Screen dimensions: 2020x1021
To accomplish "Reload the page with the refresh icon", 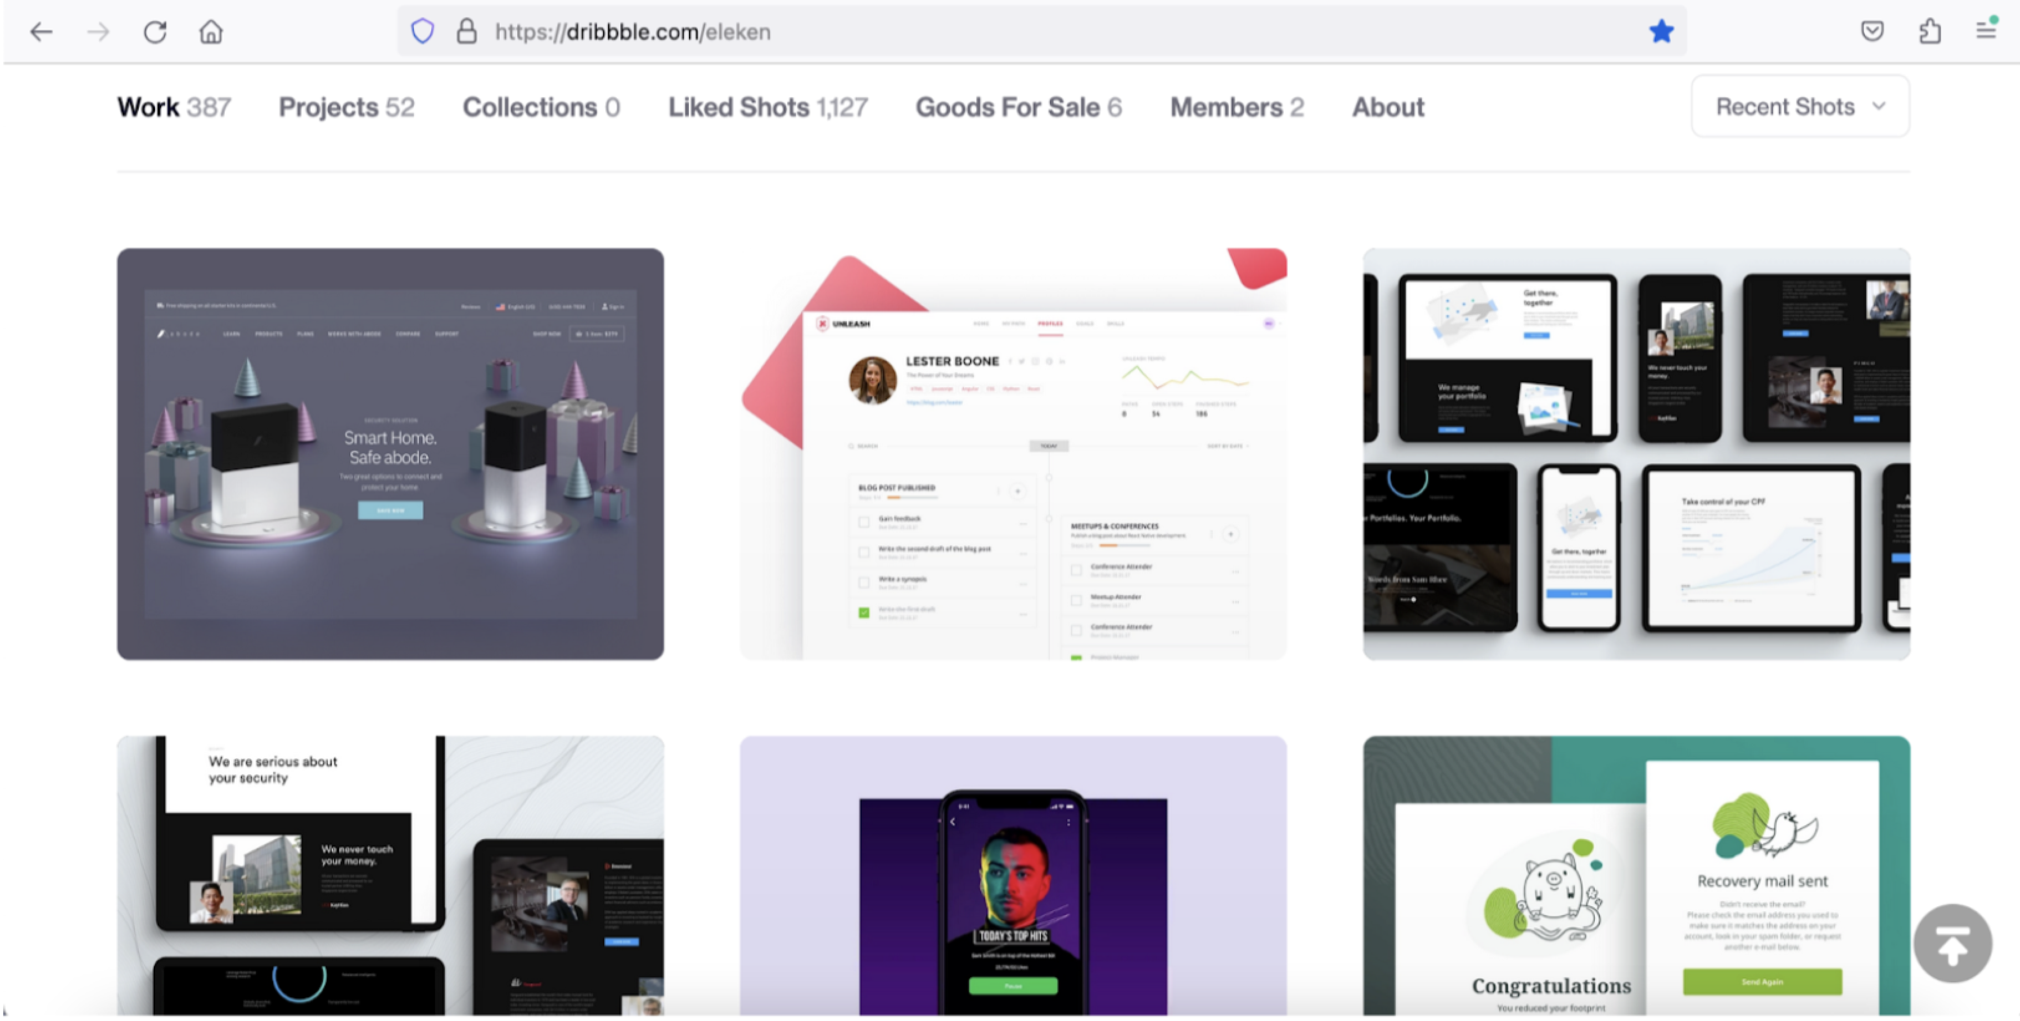I will 155,32.
